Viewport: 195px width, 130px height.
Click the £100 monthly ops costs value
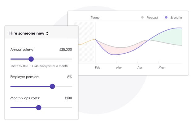click(x=68, y=98)
